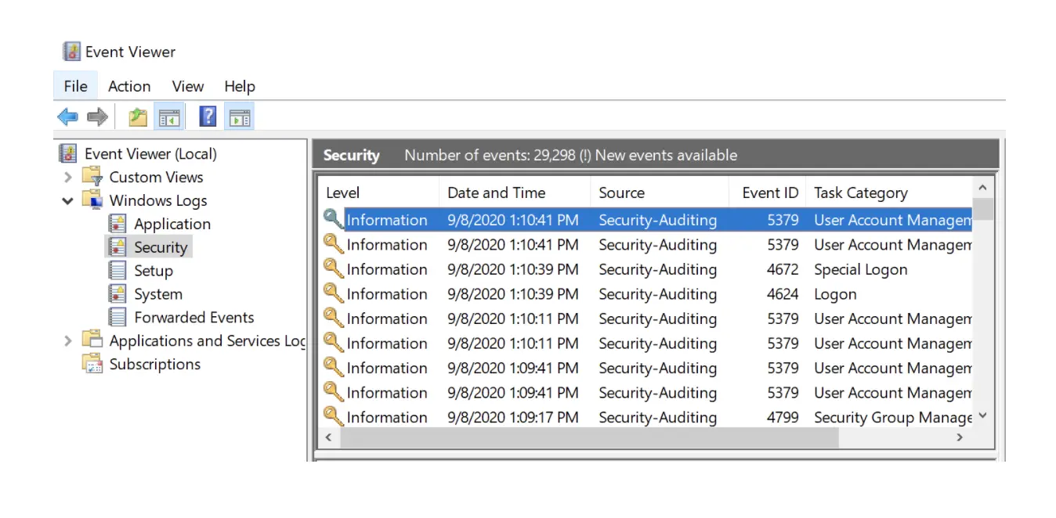Click the Forward arrow toolbar icon
Image resolution: width=1056 pixels, height=518 pixels.
tap(97, 117)
